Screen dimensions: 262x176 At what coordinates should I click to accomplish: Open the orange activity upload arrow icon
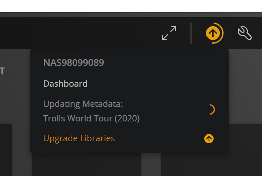tap(213, 33)
